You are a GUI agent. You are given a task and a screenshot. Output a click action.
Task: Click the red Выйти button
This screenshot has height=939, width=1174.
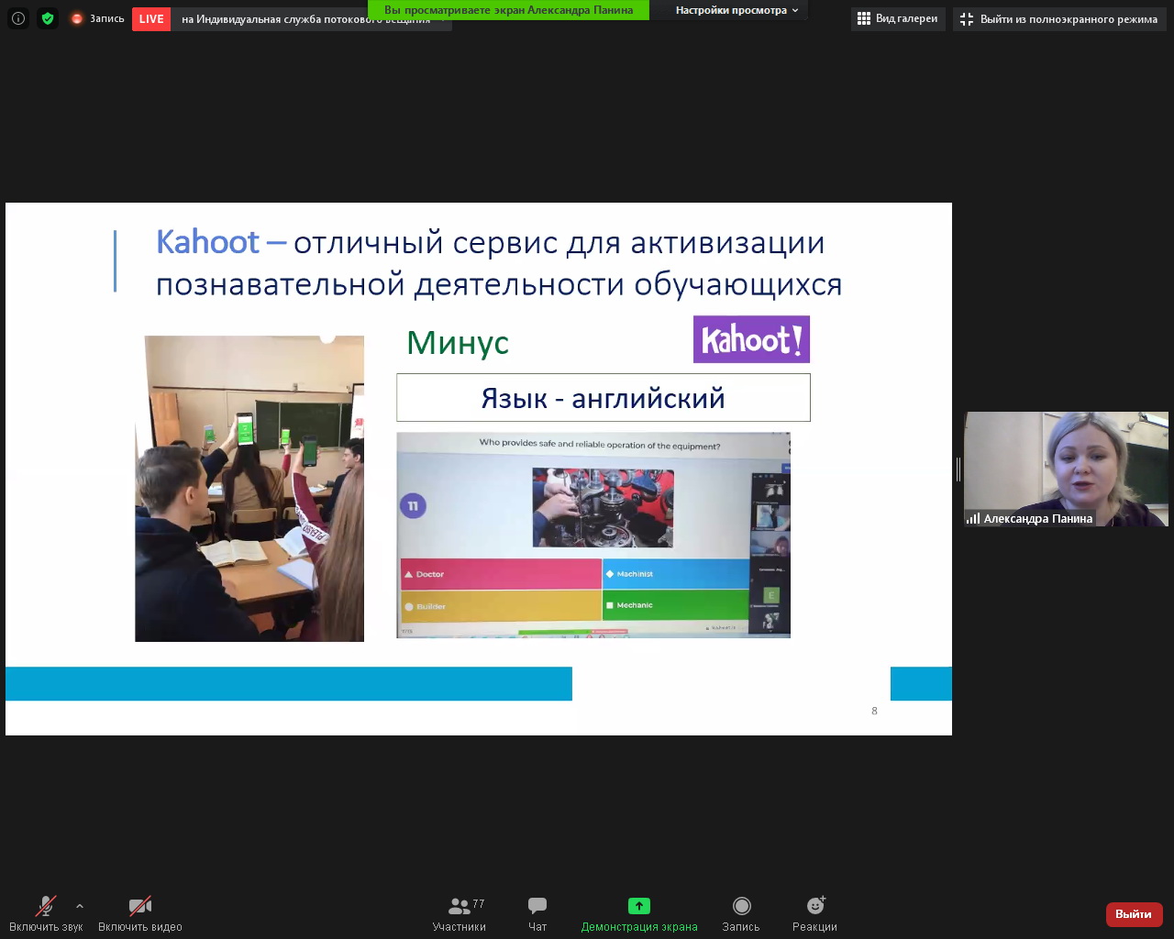tap(1134, 914)
